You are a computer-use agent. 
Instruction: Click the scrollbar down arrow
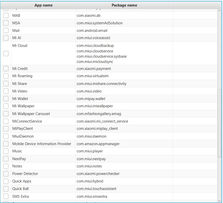pos(219,201)
